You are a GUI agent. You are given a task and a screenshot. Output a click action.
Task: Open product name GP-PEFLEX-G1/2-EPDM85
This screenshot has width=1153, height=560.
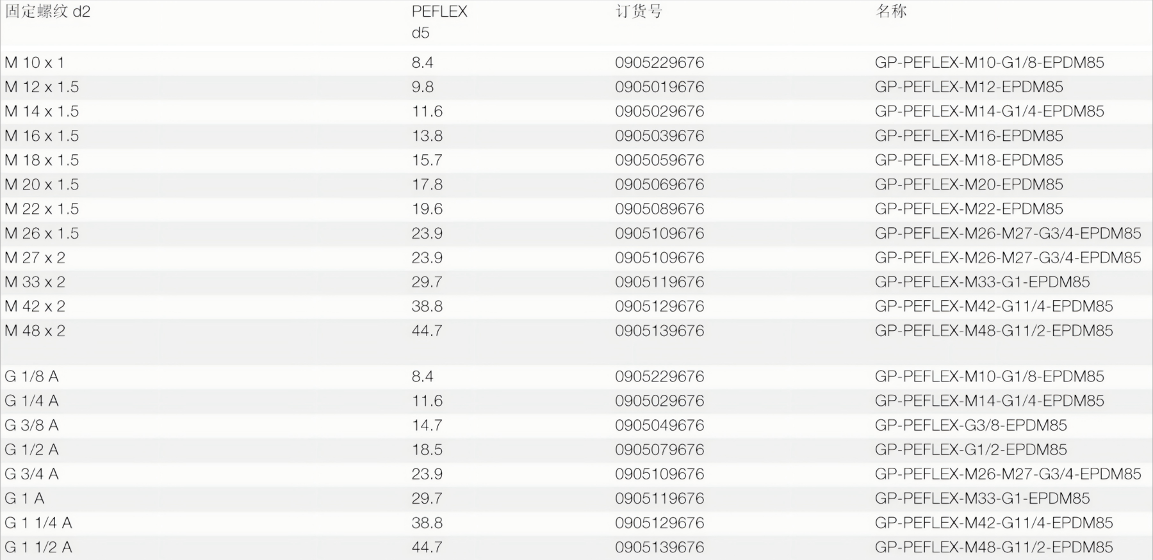[x=970, y=450]
